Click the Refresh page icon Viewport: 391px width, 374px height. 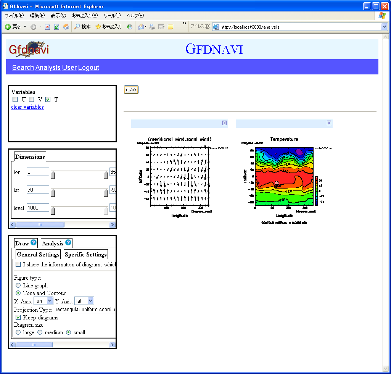(x=56, y=27)
